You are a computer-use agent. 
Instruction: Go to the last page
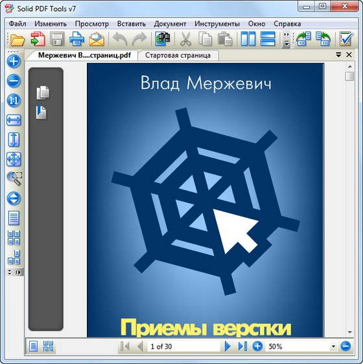coord(242,347)
